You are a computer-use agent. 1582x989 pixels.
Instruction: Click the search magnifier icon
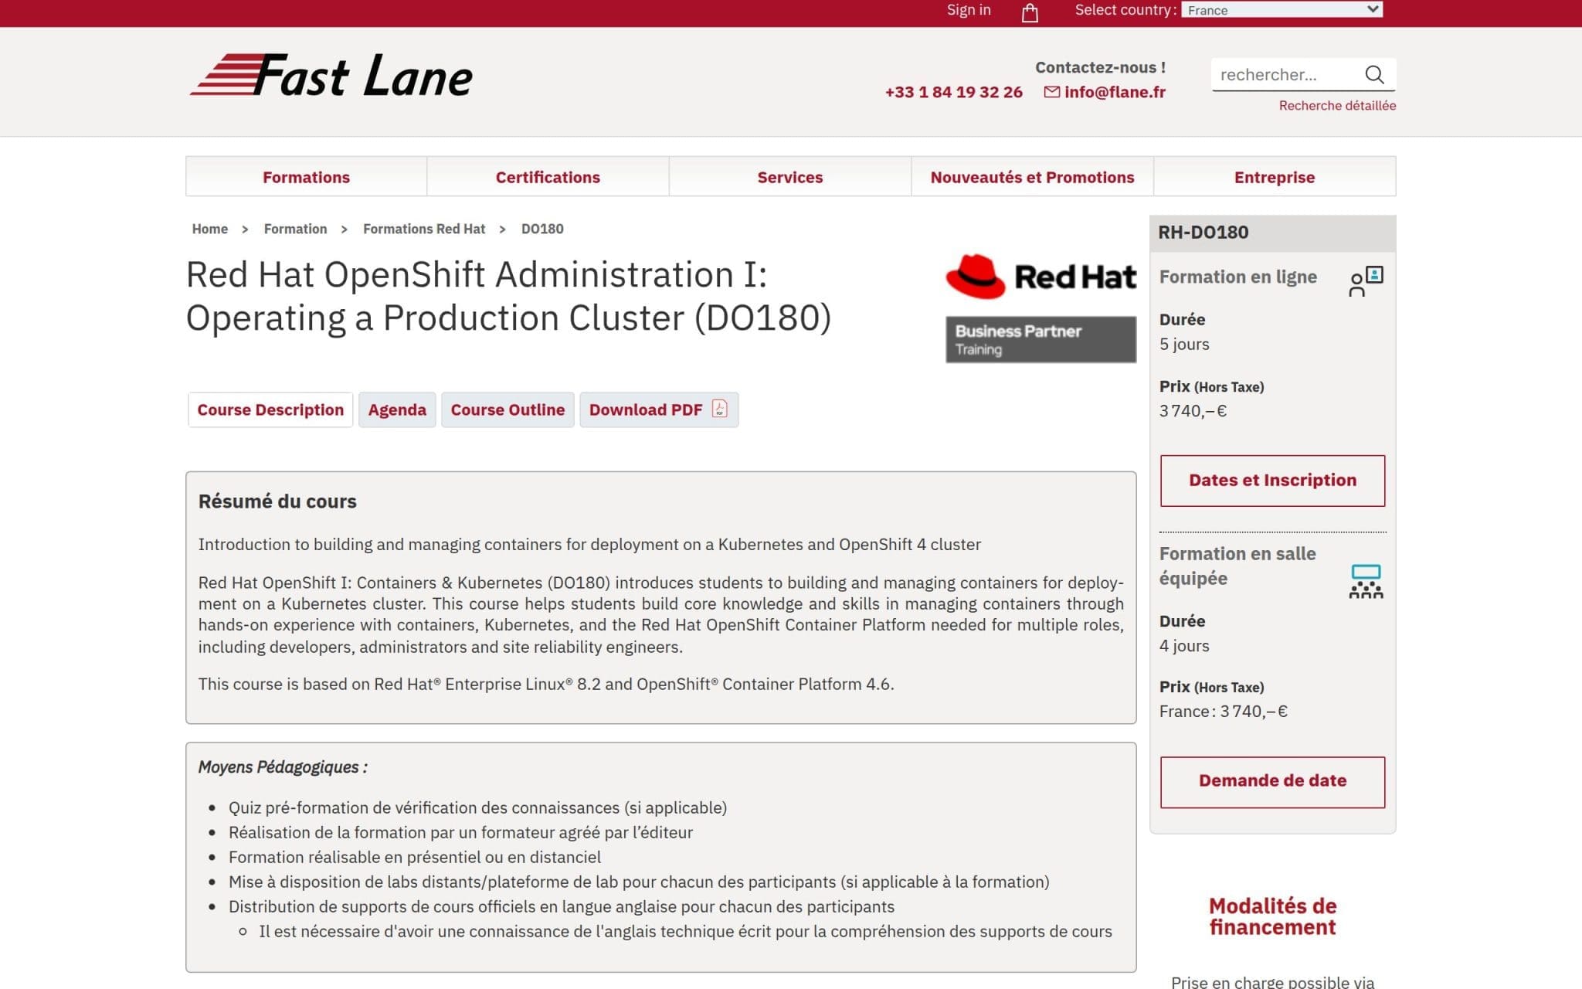1374,74
